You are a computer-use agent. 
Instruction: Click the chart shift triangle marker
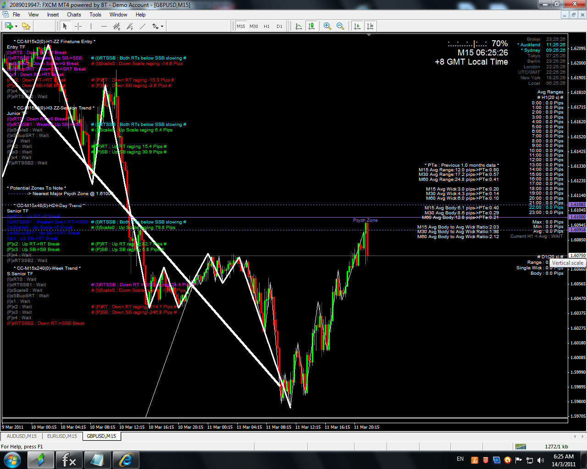(369, 35)
